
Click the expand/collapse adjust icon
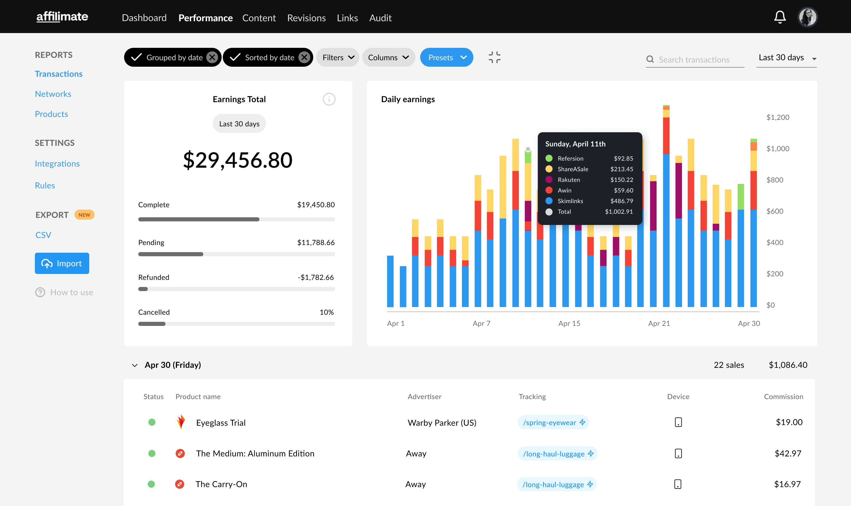coord(494,57)
